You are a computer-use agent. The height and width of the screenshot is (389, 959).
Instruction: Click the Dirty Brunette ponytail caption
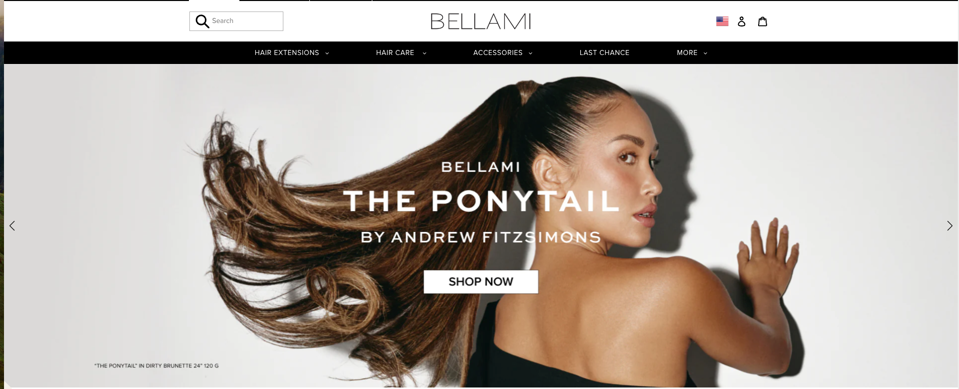pyautogui.click(x=156, y=365)
